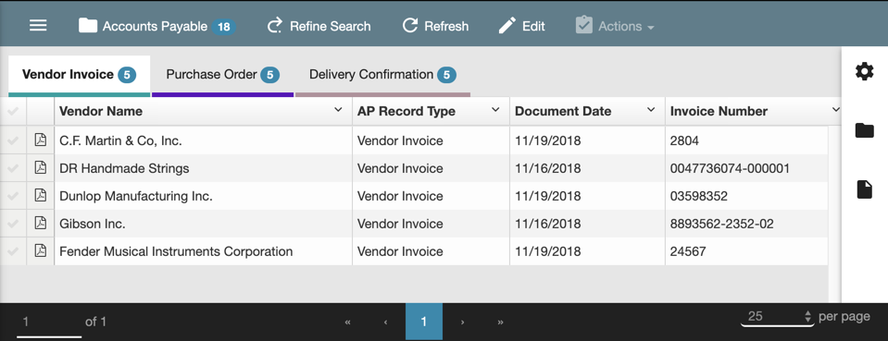
Task: Open PDF icon for Gibson Inc. row
Action: point(40,224)
